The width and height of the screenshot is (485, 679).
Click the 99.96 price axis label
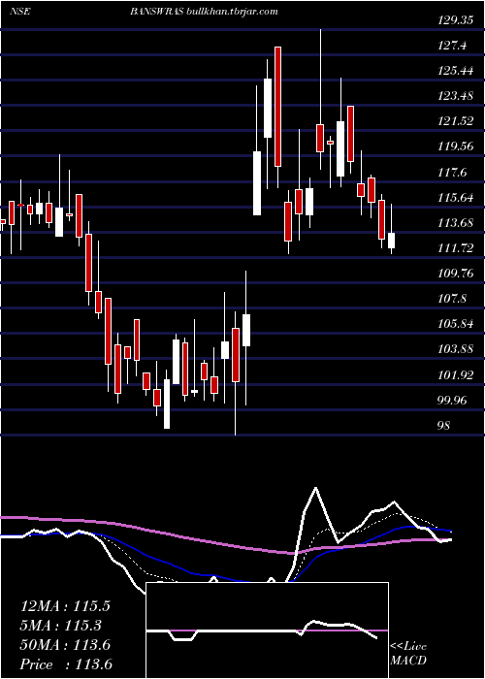click(x=453, y=400)
